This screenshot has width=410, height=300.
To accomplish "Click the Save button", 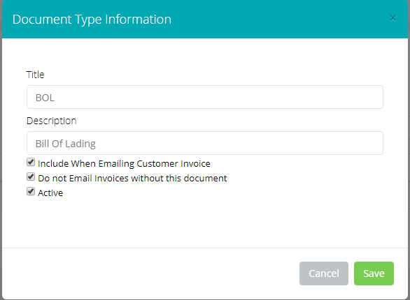I will coord(374,273).
